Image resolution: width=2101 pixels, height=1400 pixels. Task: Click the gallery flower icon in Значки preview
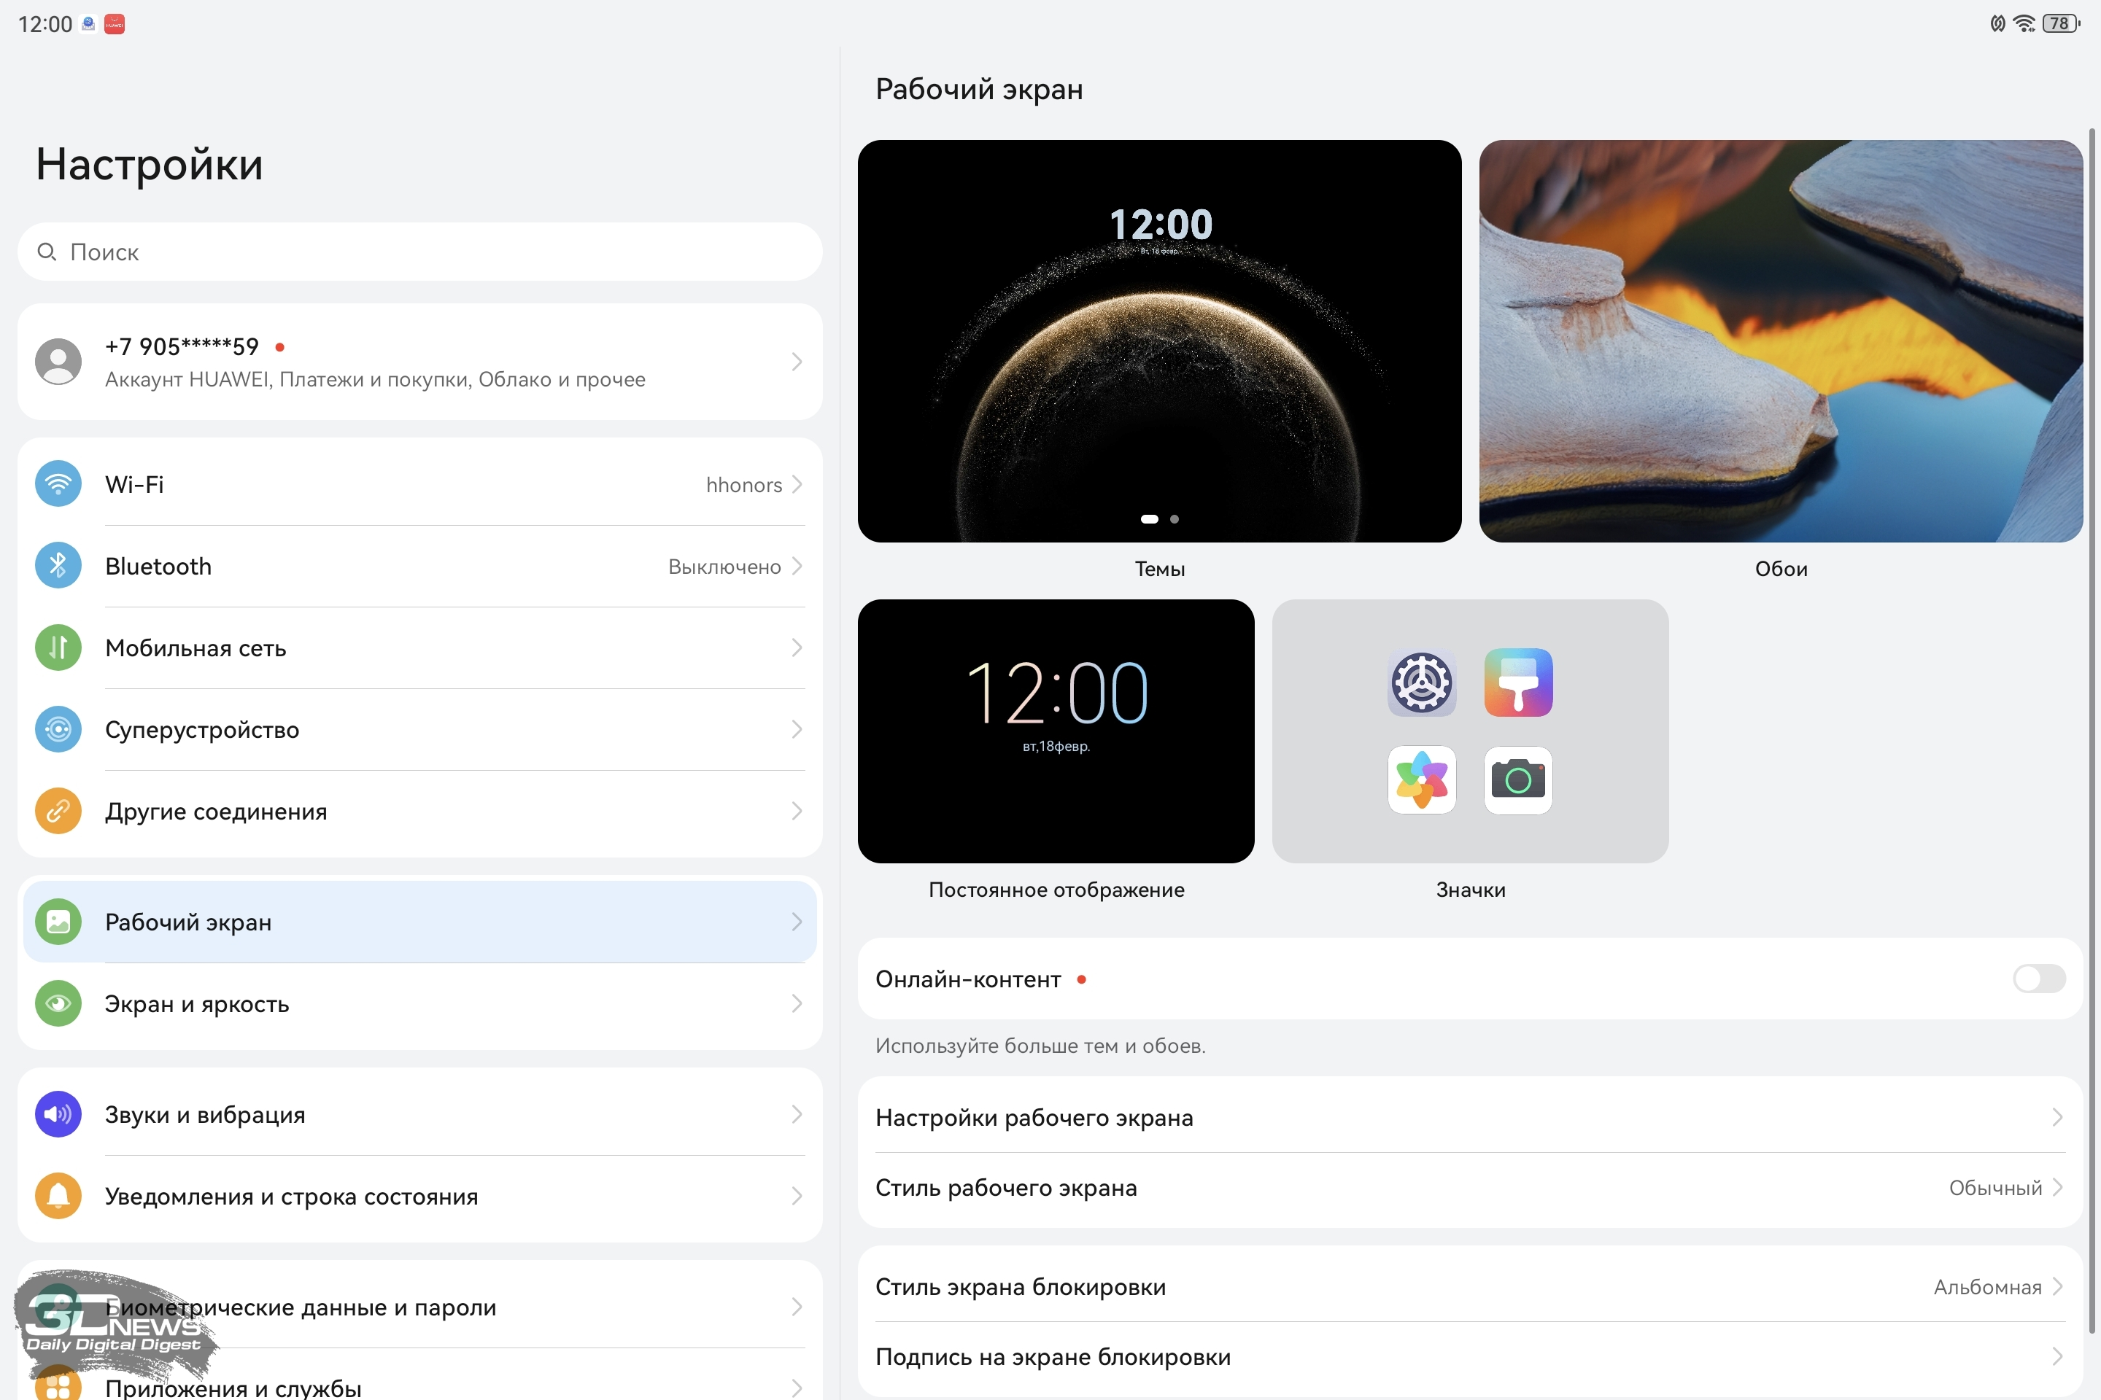pos(1422,779)
